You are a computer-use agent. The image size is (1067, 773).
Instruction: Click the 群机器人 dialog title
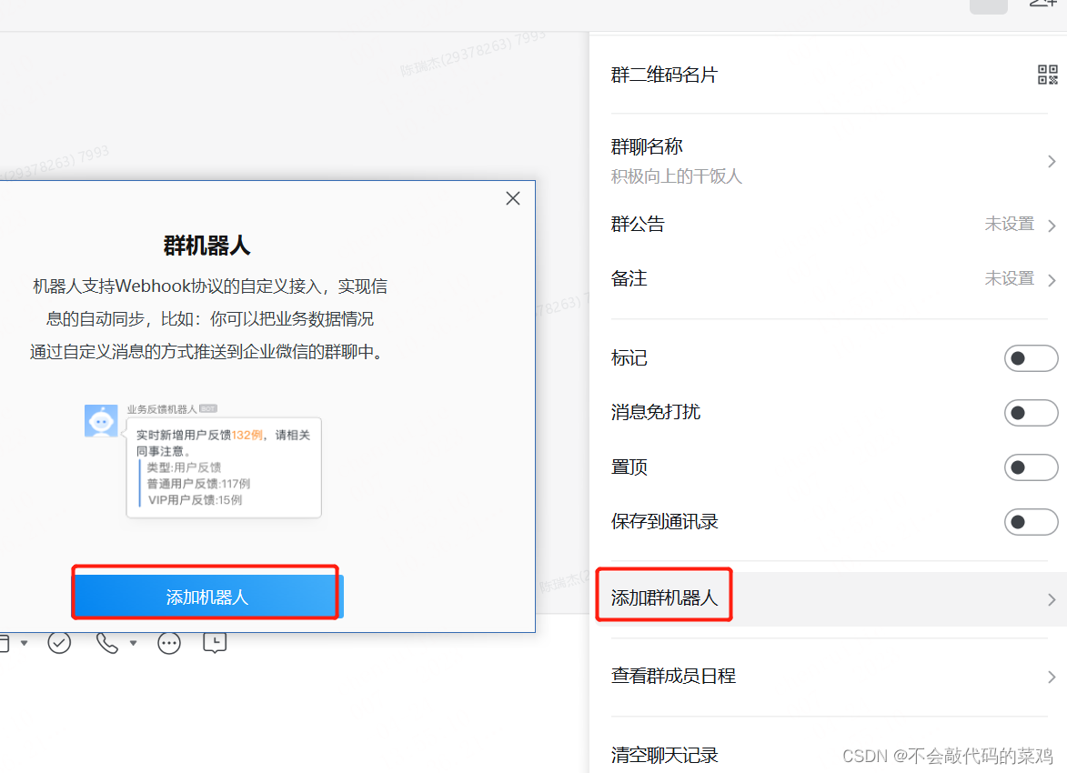206,245
